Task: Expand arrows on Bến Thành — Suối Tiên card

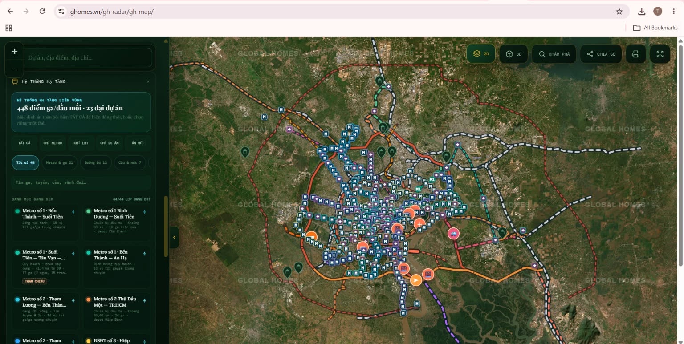Action: coord(73,212)
